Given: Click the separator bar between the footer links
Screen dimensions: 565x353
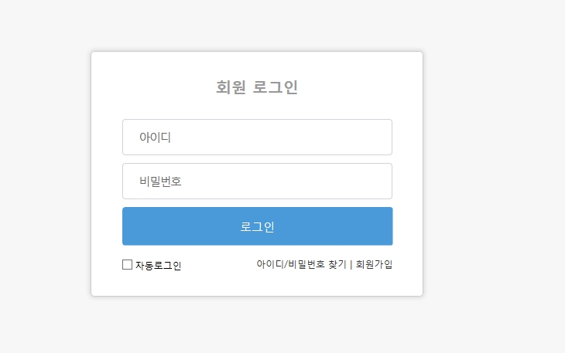Looking at the screenshot, I should pos(351,265).
